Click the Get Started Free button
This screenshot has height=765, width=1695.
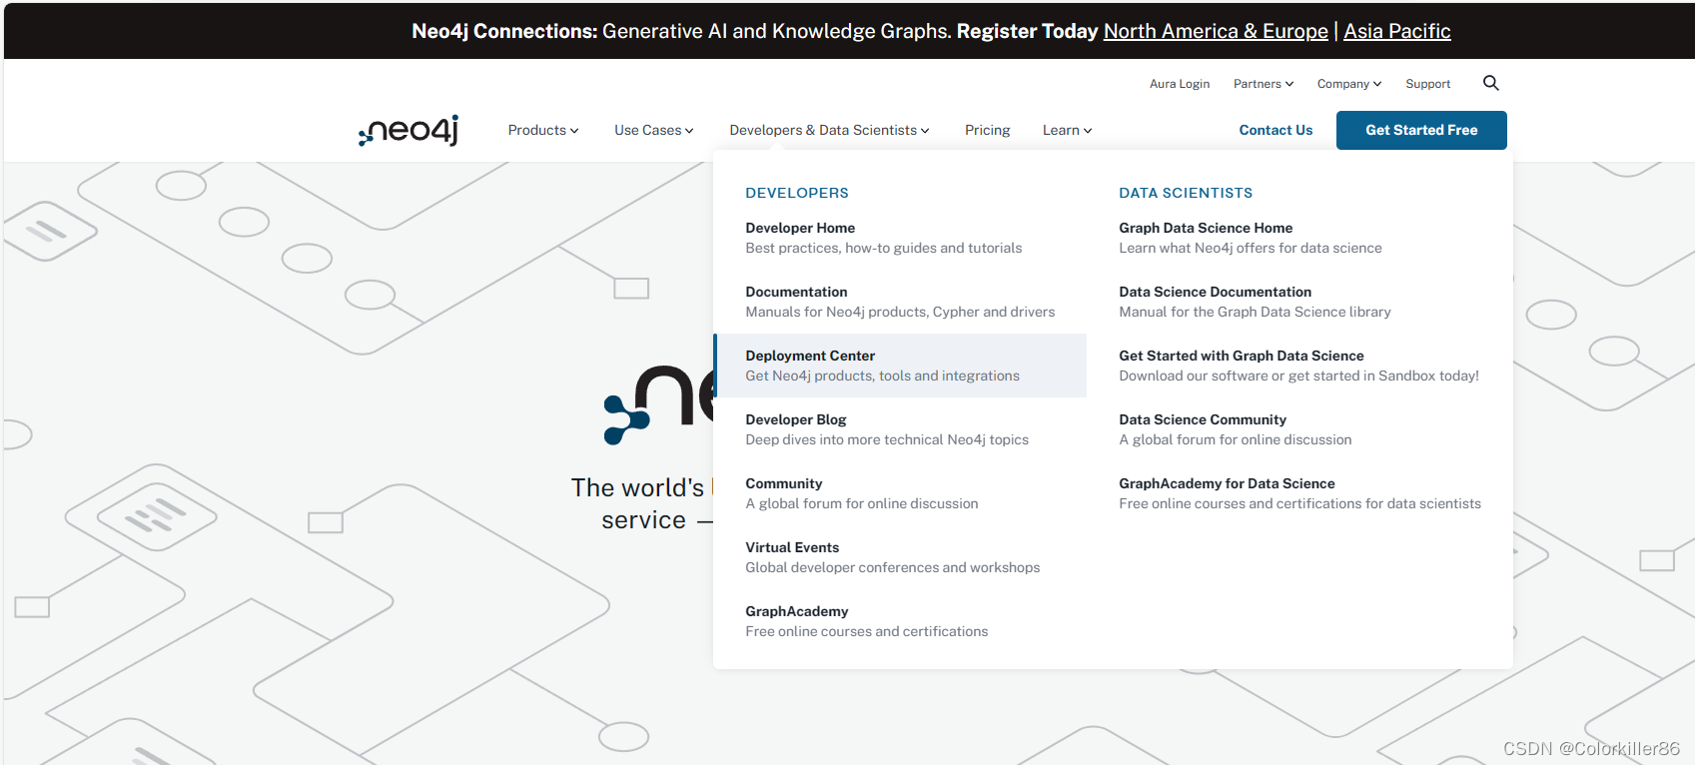1421,130
